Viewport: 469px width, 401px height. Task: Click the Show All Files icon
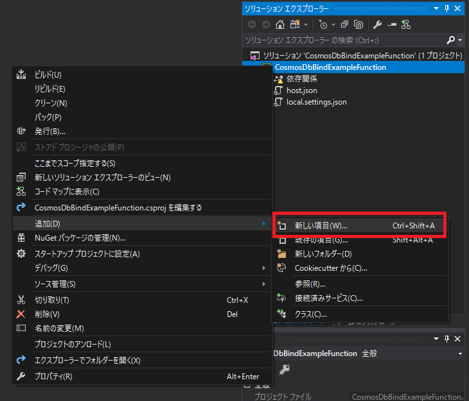coord(358,24)
